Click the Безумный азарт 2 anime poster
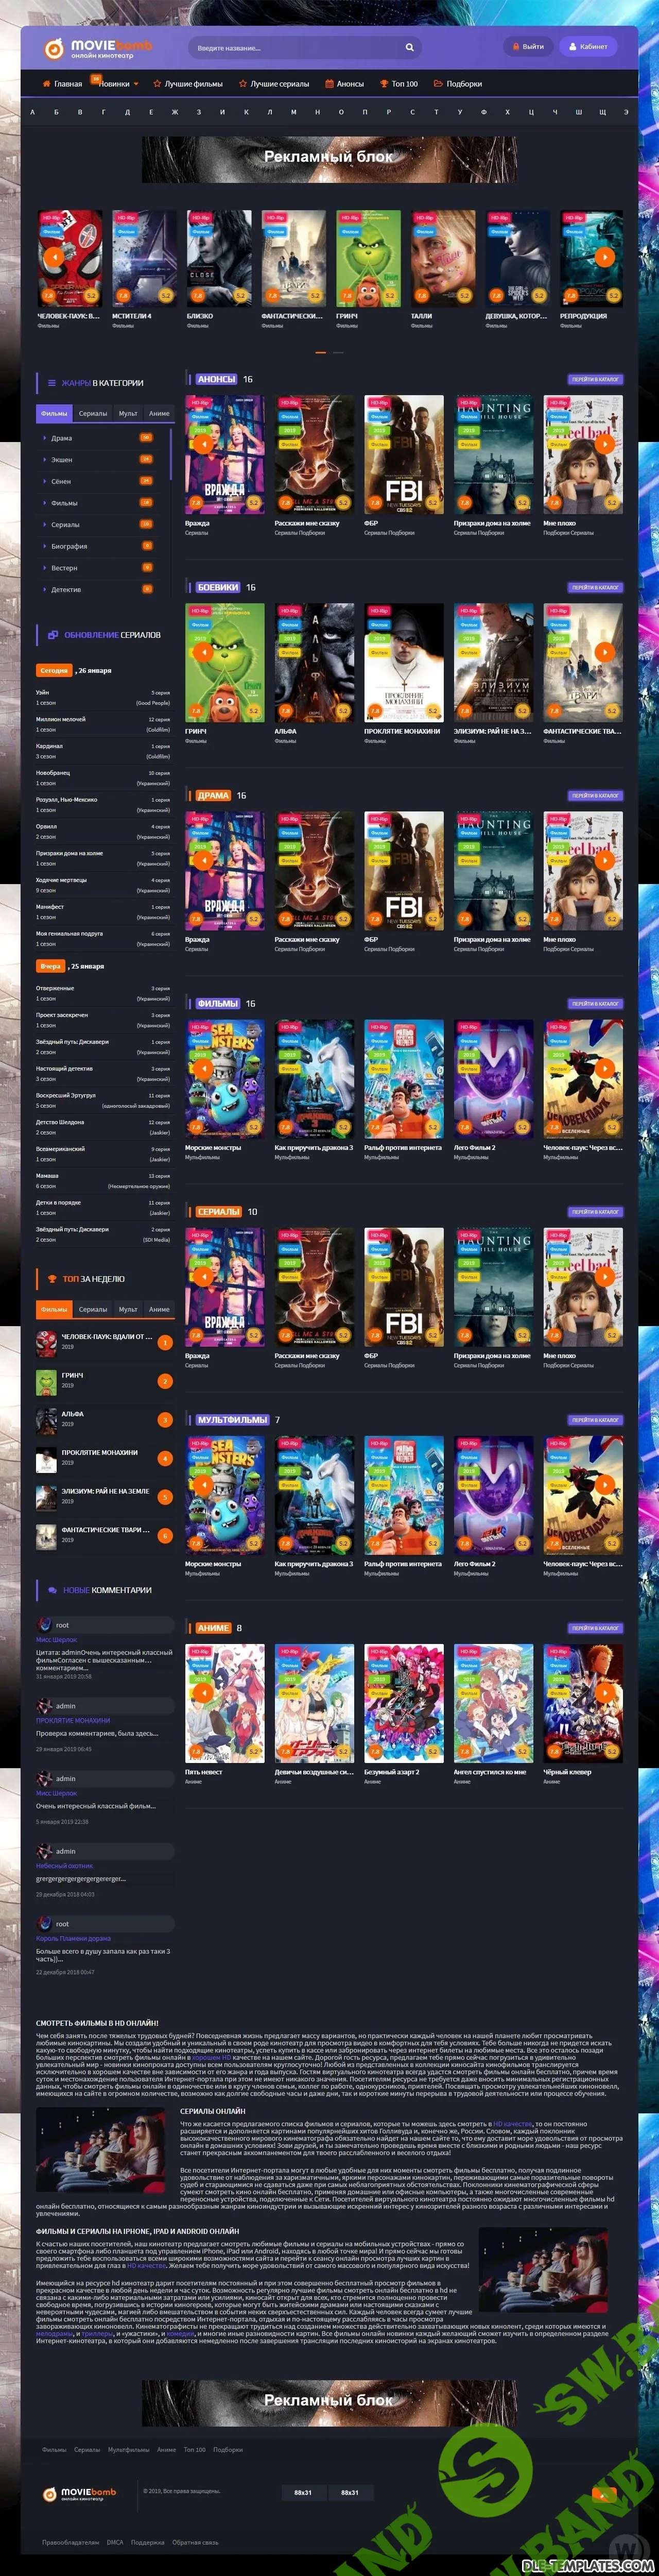The height and width of the screenshot is (2576, 659). pos(404,1702)
